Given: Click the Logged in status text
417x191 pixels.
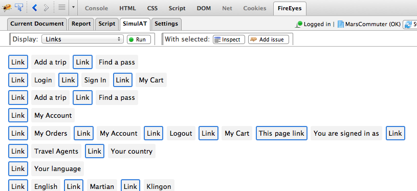Looking at the screenshot, I should 317,24.
